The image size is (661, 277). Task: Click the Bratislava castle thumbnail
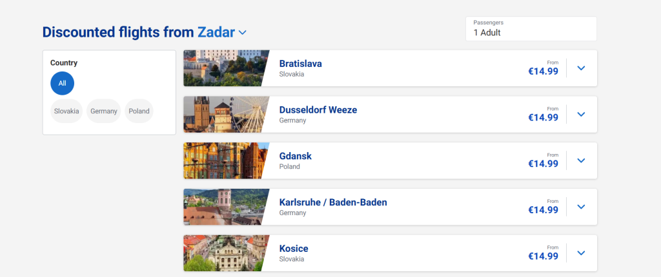[222, 68]
